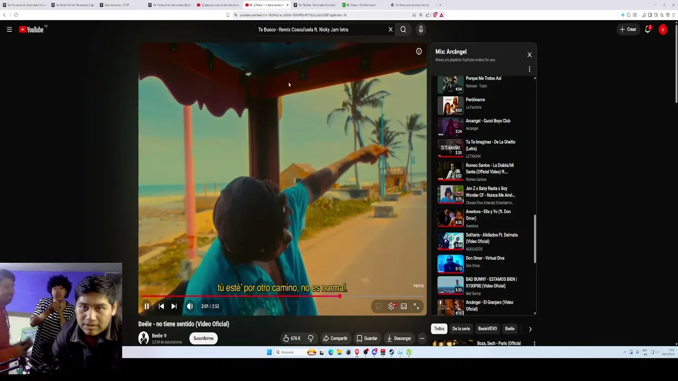Dislike the video
Screen dimensions: 678x381
311,339
